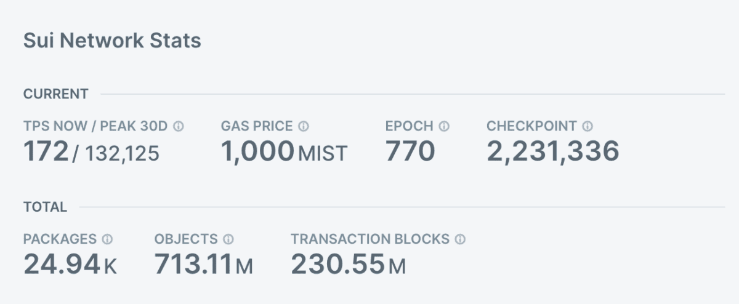Click the MIST unit label
The width and height of the screenshot is (739, 304).
tap(323, 153)
